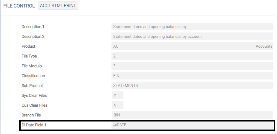Viewport: 277px width, 134px height.
Task: Click the @DATE field value
Action: (x=192, y=125)
